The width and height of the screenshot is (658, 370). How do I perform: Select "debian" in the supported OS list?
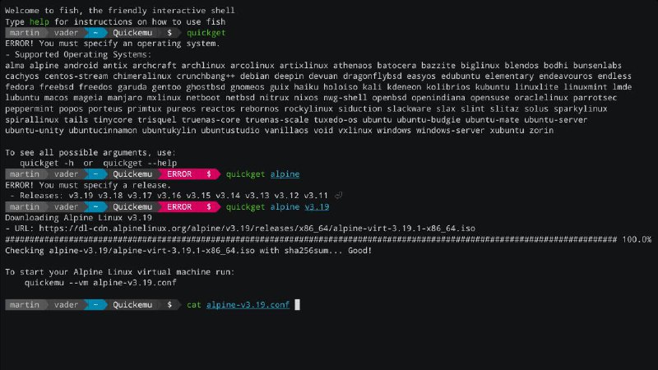[x=255, y=76]
